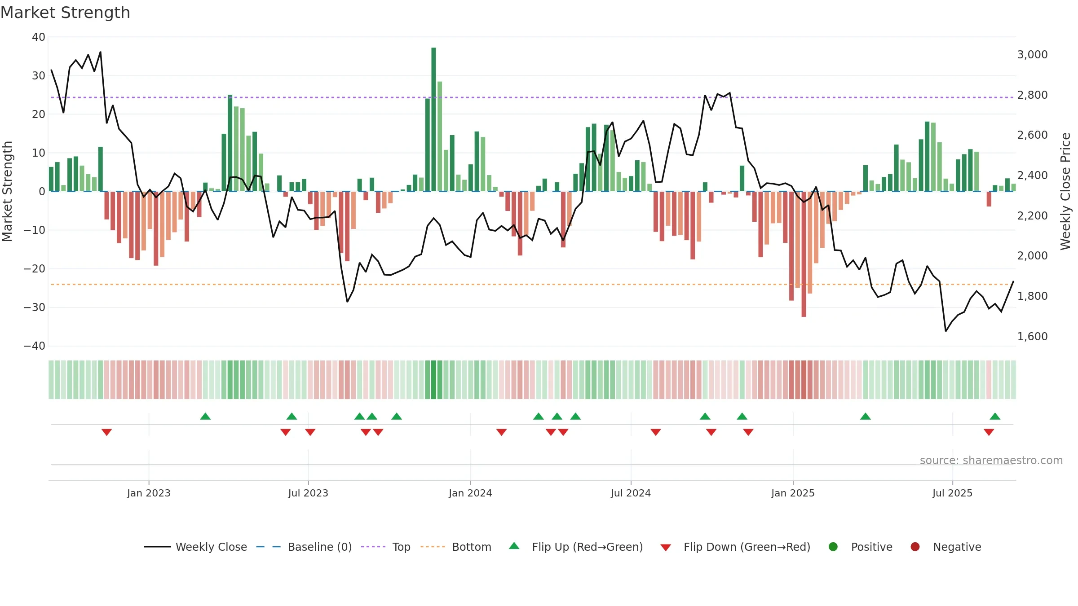The image size is (1078, 606).
Task: Click the −40 market strength axis label
Action: click(34, 346)
